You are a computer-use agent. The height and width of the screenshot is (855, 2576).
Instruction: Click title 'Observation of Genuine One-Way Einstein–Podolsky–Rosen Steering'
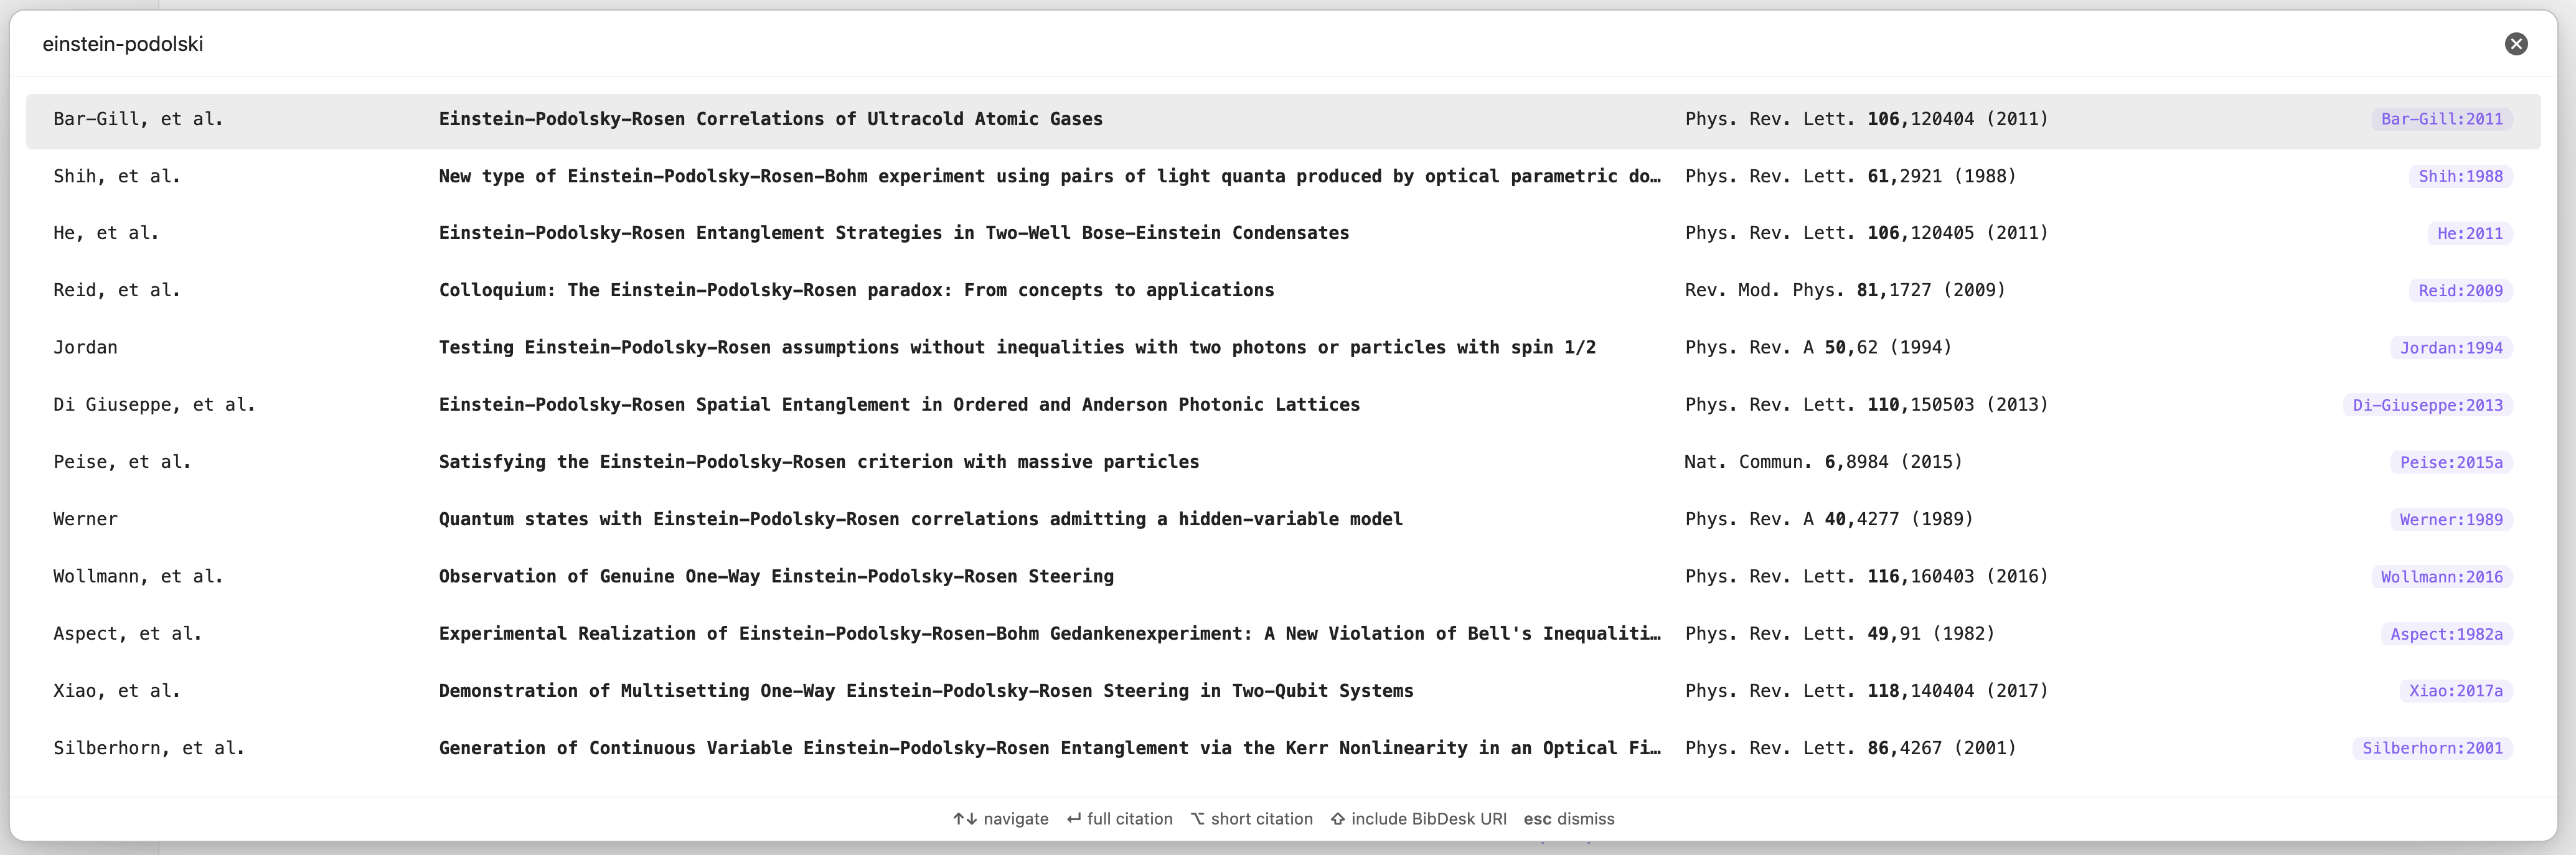[x=776, y=576]
